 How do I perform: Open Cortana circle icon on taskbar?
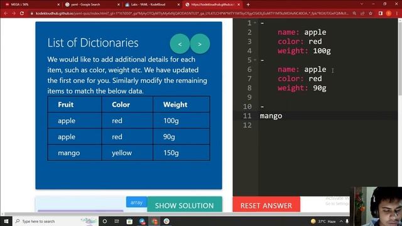105,221
